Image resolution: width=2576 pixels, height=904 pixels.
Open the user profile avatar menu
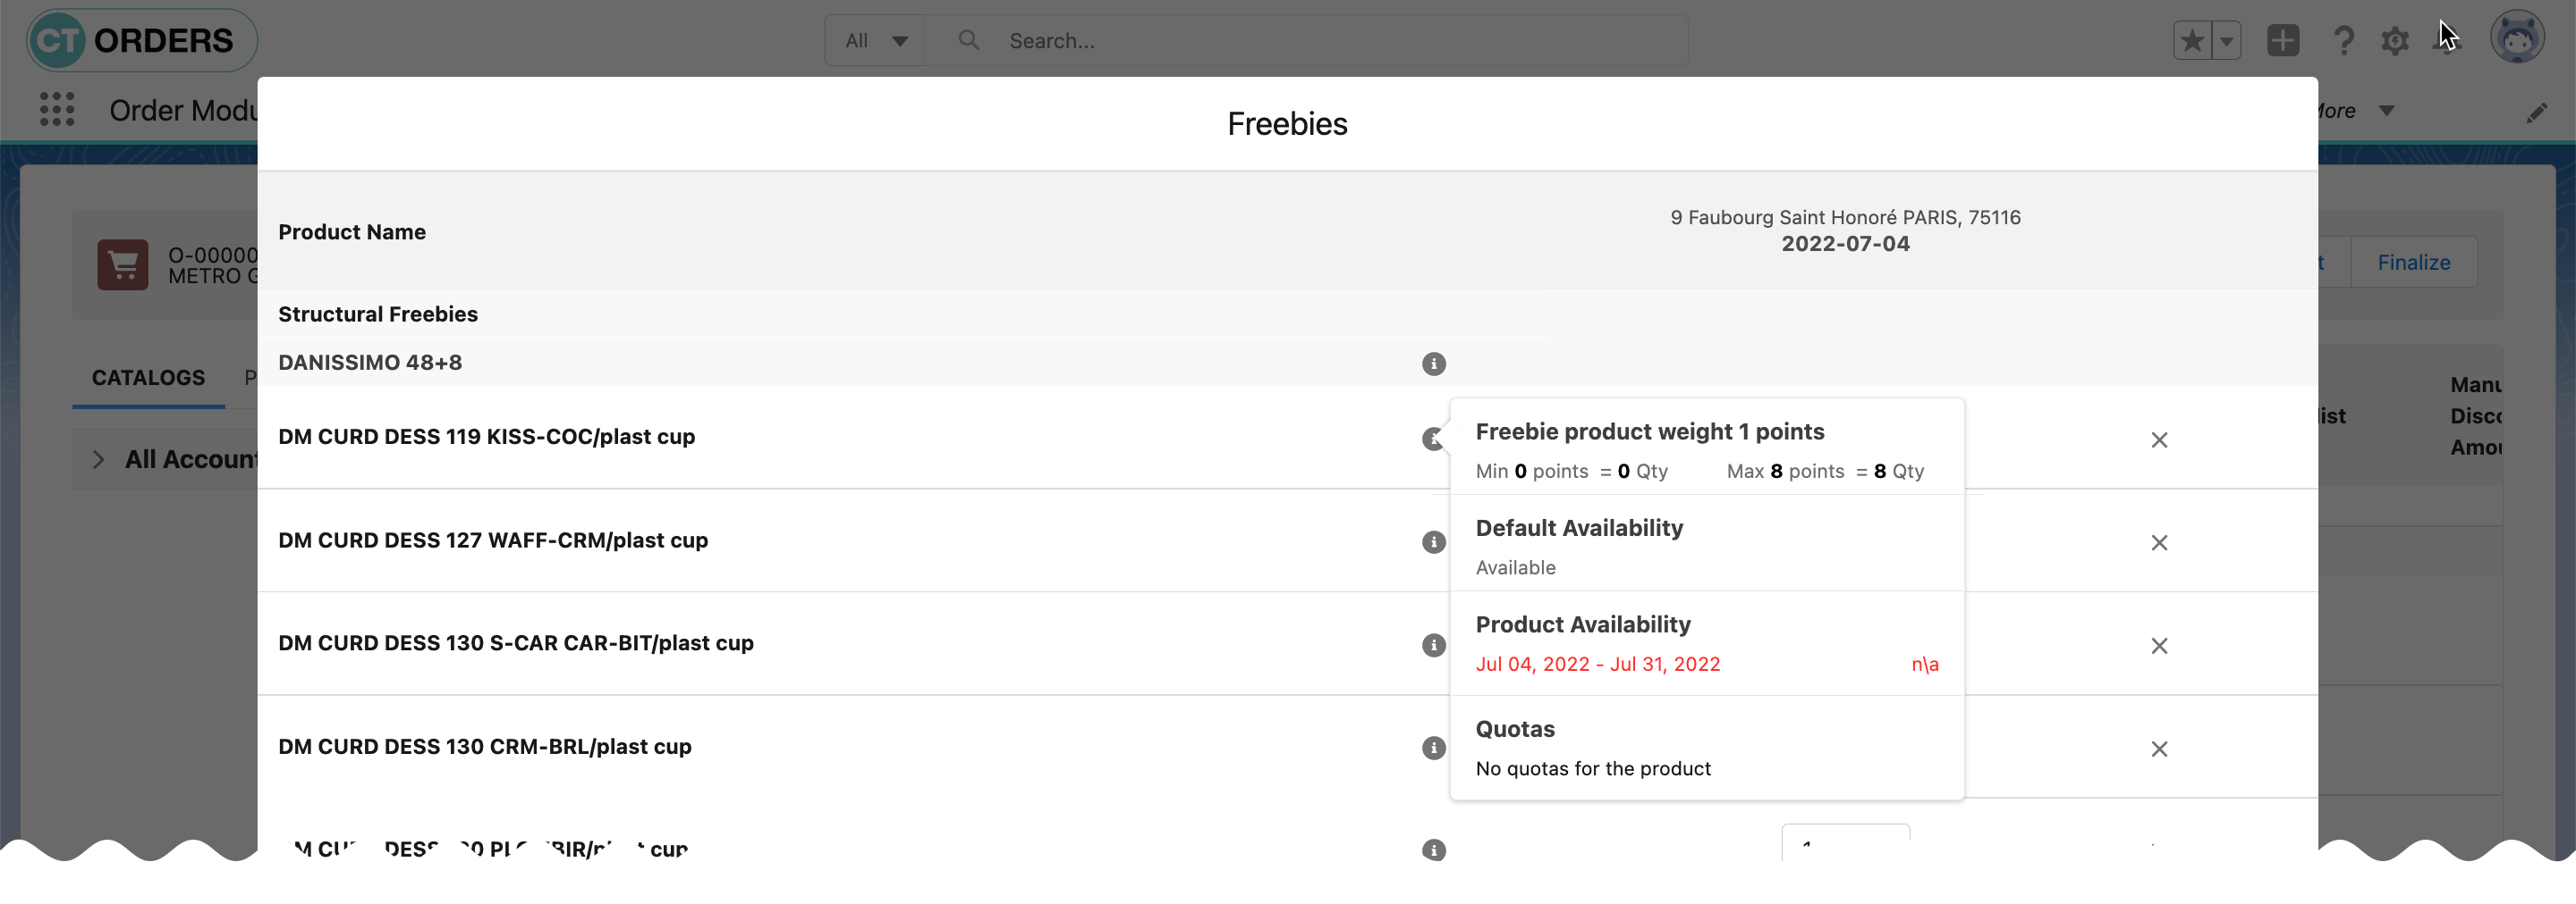pos(2516,39)
